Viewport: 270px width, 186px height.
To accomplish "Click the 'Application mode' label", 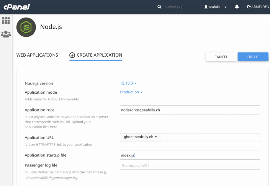I will (41, 92).
